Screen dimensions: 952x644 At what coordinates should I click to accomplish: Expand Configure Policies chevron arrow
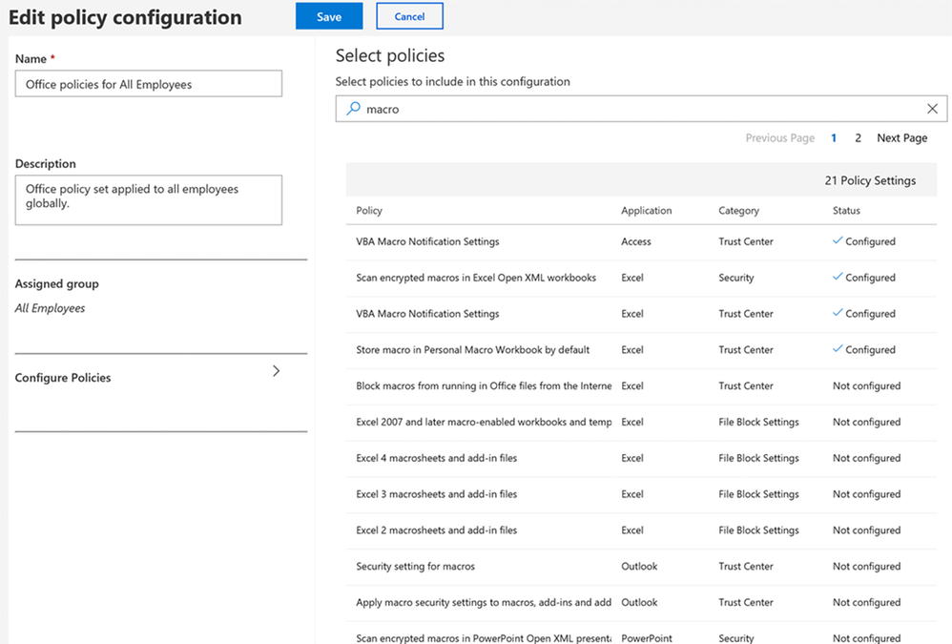276,371
